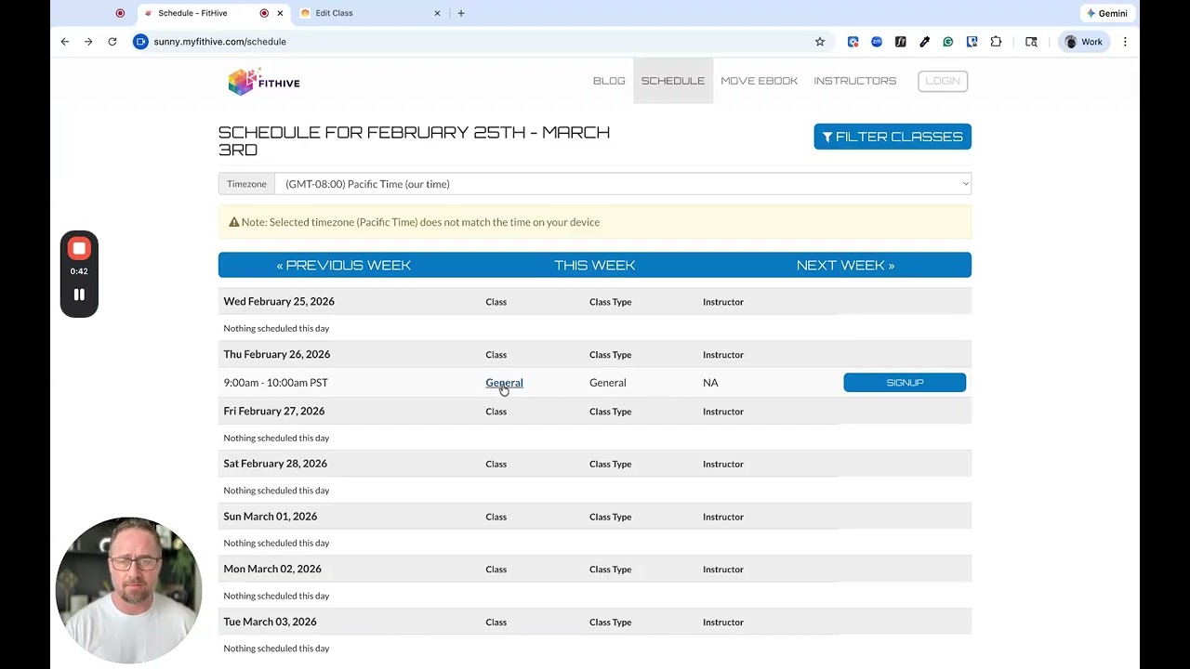Open the Work profile button

1083,42
